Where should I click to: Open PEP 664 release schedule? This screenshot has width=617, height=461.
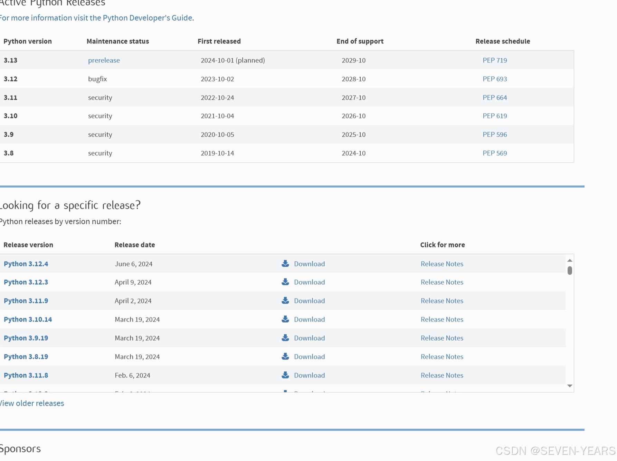point(495,97)
